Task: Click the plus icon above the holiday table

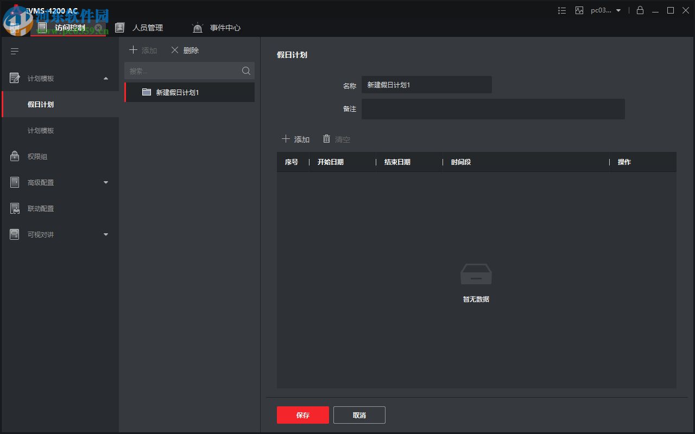Action: [x=286, y=139]
